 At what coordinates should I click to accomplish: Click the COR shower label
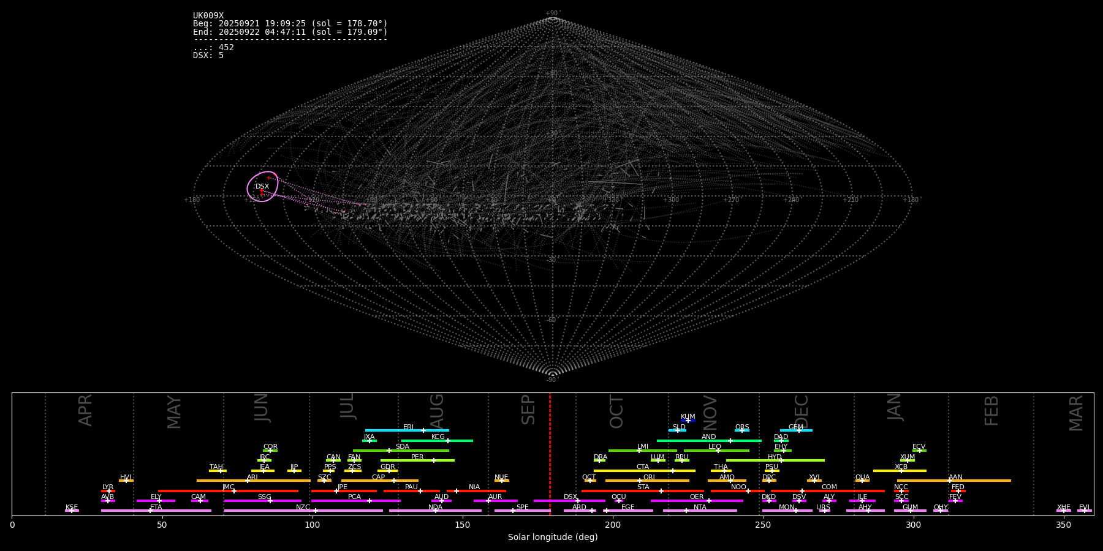point(270,447)
